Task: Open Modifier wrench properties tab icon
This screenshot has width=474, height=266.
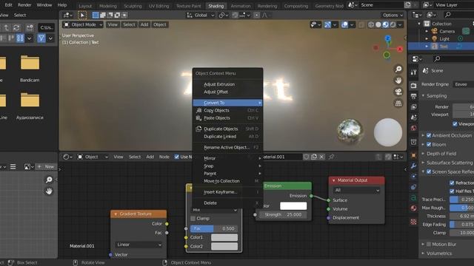Action: [x=413, y=166]
